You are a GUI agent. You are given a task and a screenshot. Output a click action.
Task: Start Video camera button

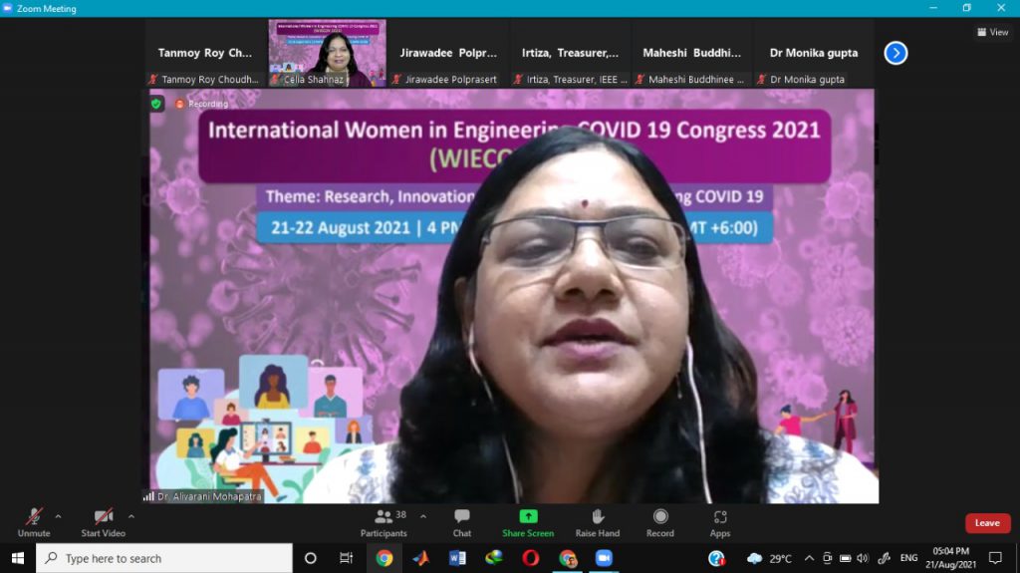103,523
